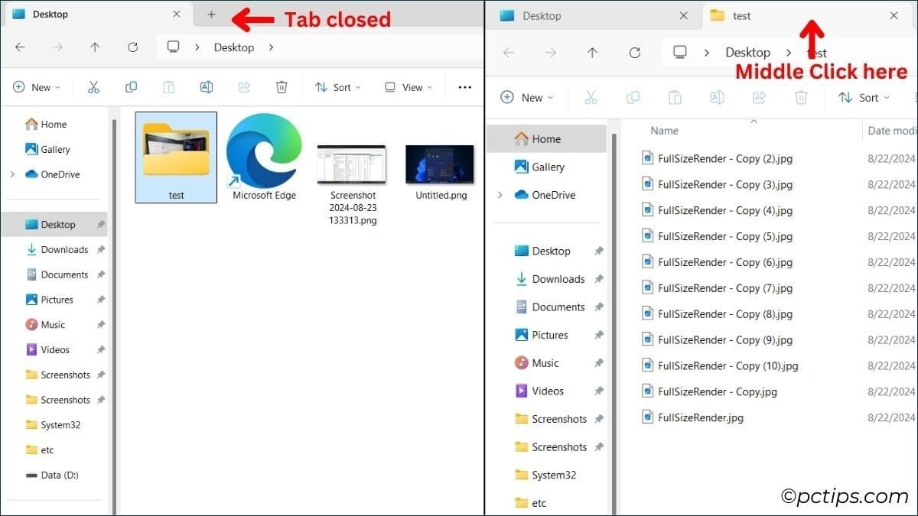Rename the selected folder

[x=206, y=87]
